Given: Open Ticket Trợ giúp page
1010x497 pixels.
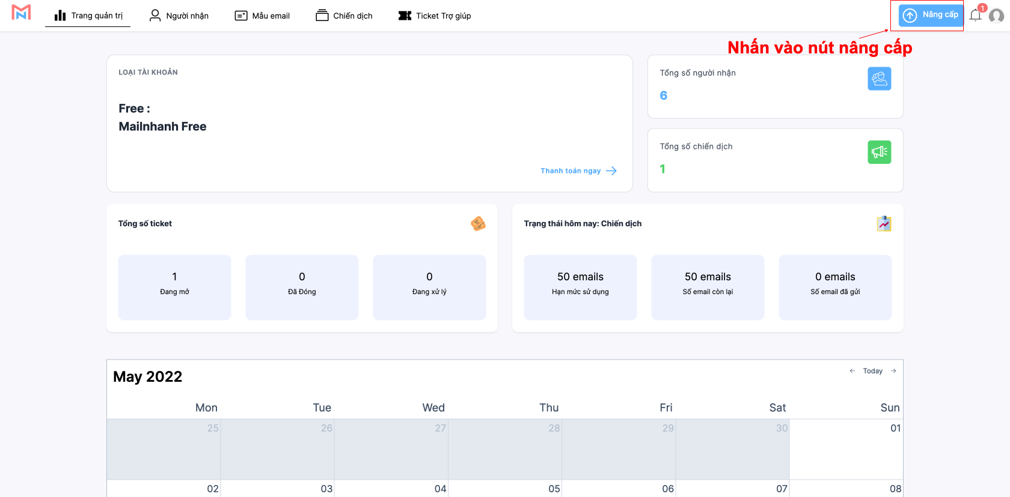Looking at the screenshot, I should [x=435, y=16].
